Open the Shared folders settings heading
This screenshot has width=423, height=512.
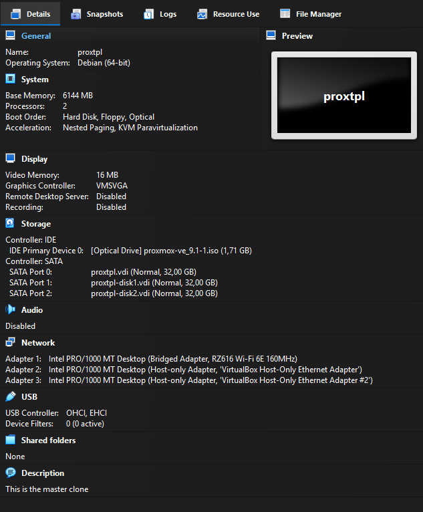point(48,440)
